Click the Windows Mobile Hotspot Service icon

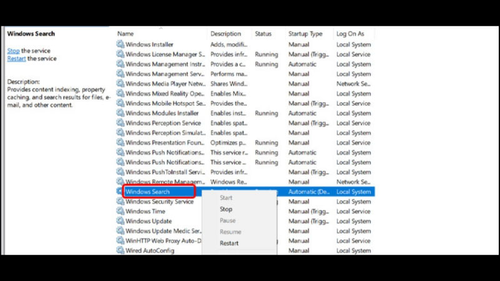click(x=121, y=103)
